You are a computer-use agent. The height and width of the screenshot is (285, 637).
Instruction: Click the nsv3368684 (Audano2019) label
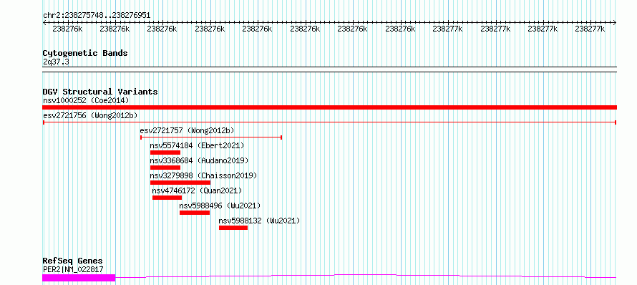pos(199,160)
